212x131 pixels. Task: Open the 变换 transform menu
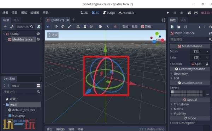(125, 26)
